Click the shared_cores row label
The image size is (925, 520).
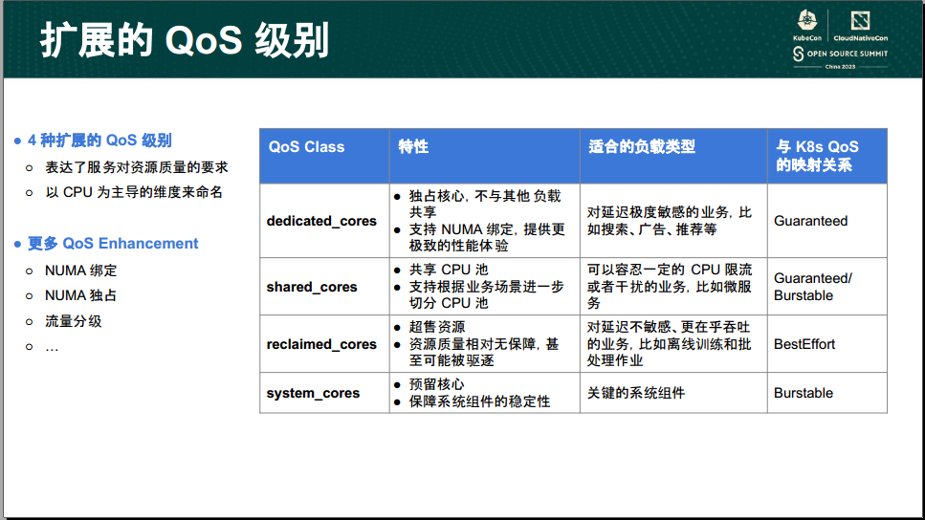[x=311, y=287]
